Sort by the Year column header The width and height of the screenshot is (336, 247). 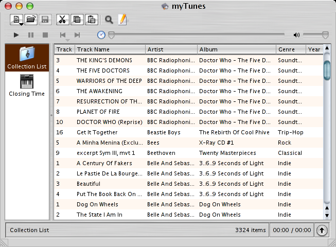click(x=314, y=49)
